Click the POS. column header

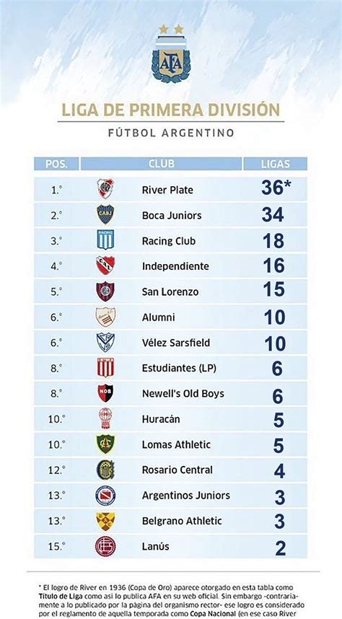56,164
